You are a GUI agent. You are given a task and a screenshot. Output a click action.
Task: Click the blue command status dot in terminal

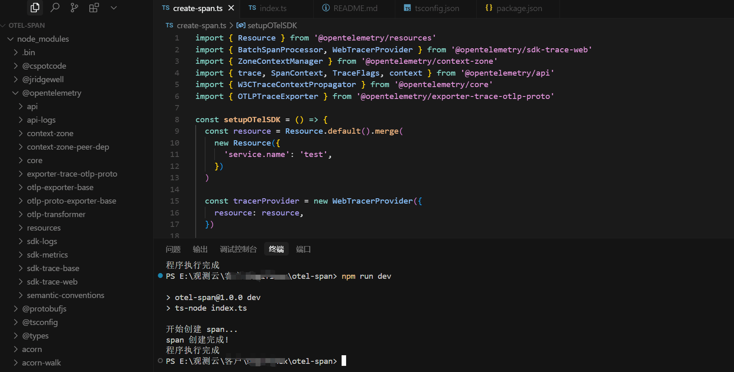161,276
